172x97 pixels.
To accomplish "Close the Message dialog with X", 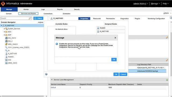I will (115, 38).
